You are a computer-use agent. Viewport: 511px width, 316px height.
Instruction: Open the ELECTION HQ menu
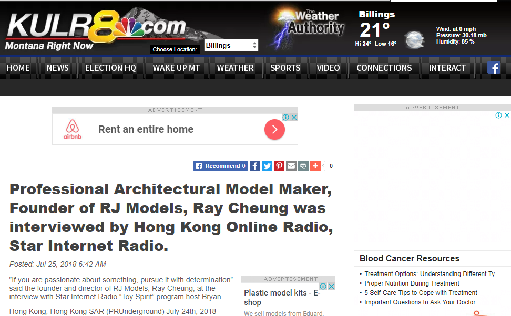110,68
